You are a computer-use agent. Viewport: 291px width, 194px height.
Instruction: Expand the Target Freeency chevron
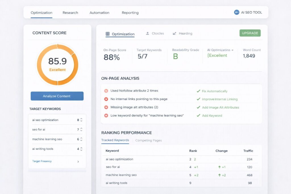point(78,162)
